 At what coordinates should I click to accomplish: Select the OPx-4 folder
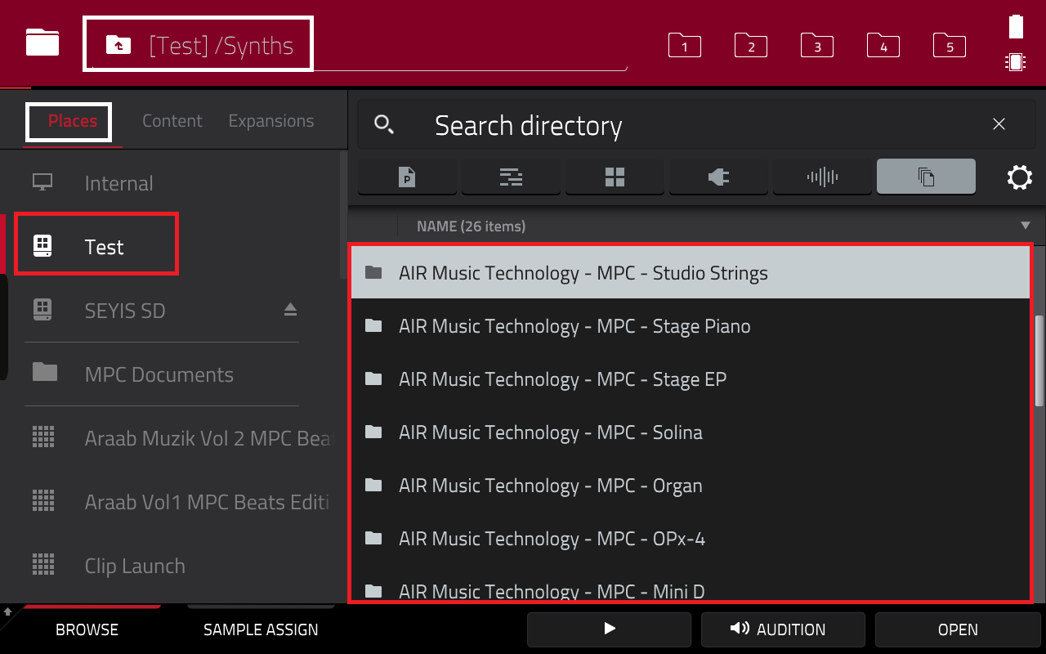pyautogui.click(x=691, y=538)
